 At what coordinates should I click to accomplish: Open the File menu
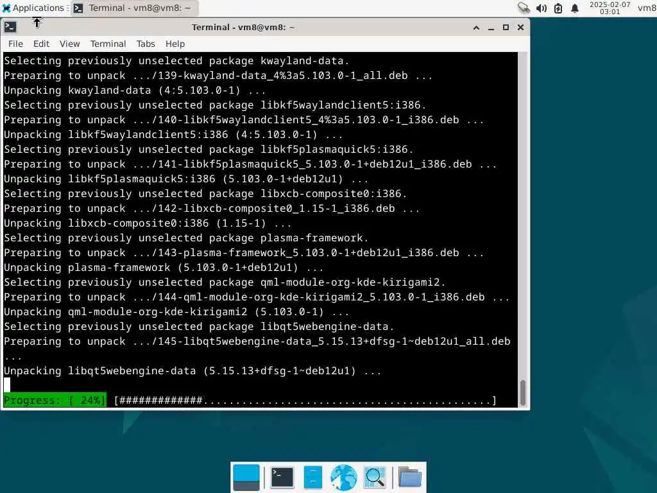pyautogui.click(x=15, y=44)
